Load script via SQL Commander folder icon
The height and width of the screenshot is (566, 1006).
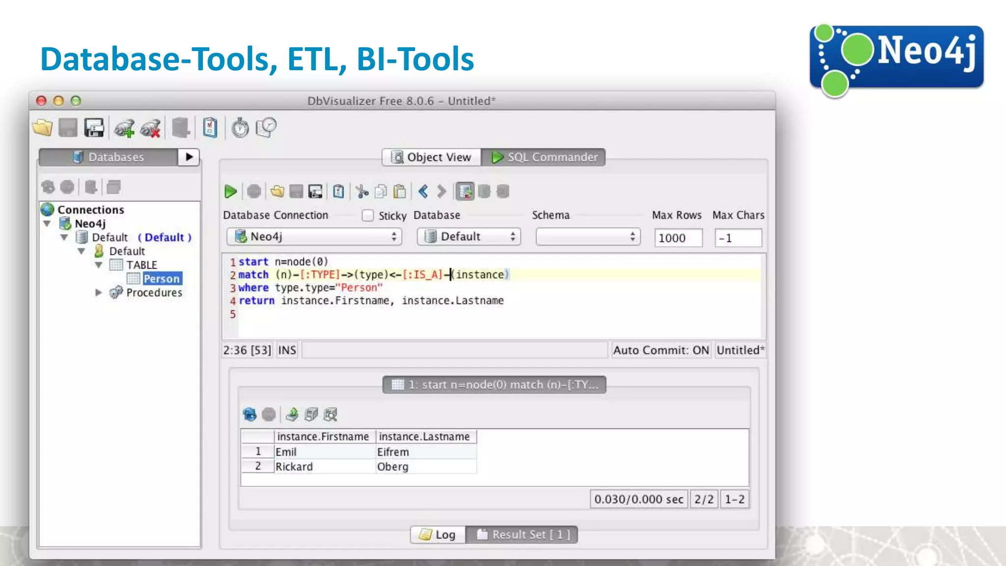click(x=277, y=191)
